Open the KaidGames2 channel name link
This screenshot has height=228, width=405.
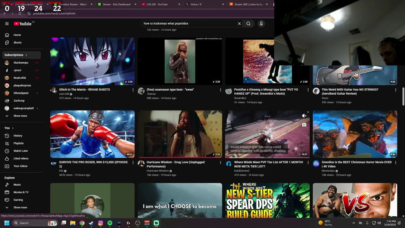[x=242, y=171]
